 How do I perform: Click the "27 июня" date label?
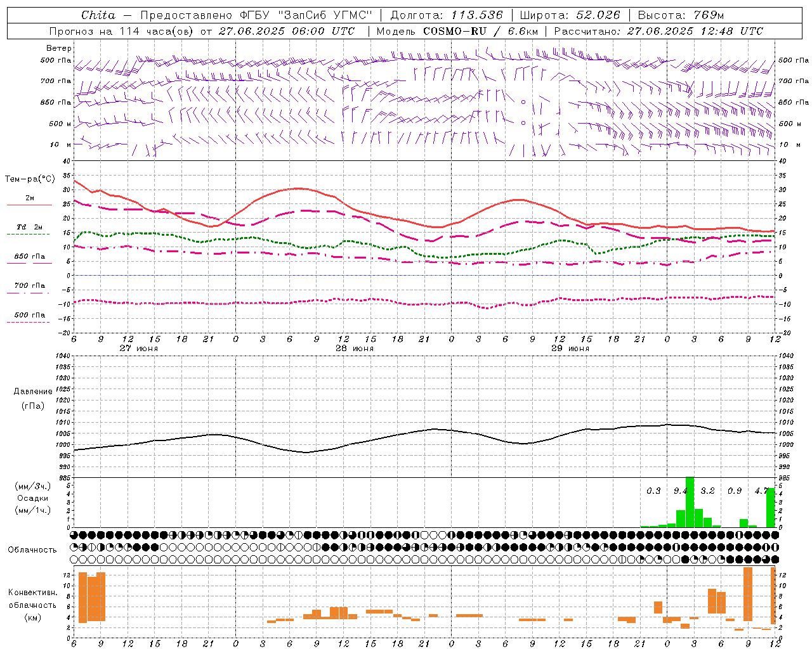point(139,349)
